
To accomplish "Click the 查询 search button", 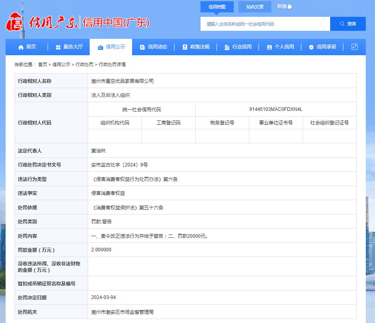I will (348, 24).
